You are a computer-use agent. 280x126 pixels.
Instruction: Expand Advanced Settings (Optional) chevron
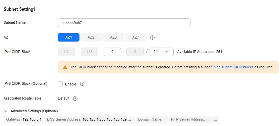coord(6,111)
